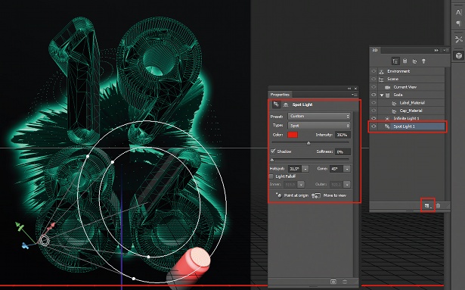Screen dimensions: 465x290
Task: Click the Cone angle field
Action: point(336,169)
